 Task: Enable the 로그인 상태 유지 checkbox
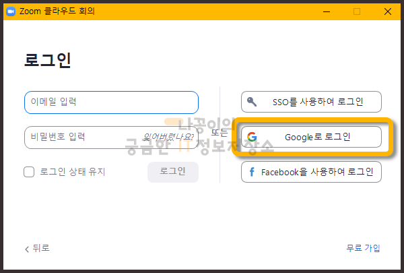[x=29, y=172]
